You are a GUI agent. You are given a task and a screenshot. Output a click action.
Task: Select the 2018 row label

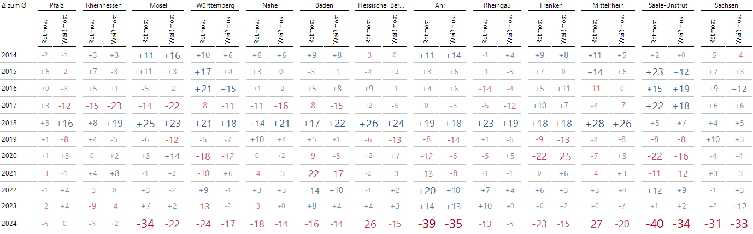tap(9, 124)
